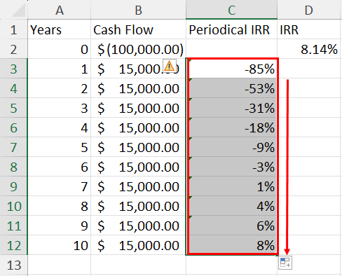Select the cash flow cell in row 12
Viewport: 342px width, 276px height.
click(138, 245)
